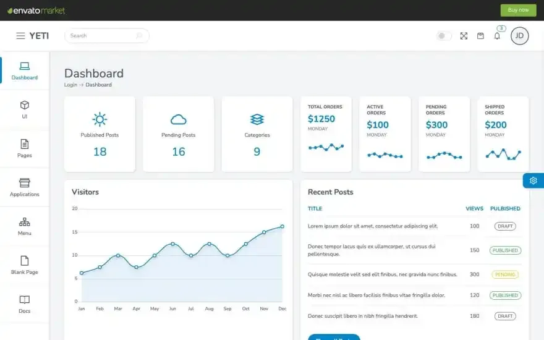Click the search magnifier icon

pyautogui.click(x=139, y=36)
